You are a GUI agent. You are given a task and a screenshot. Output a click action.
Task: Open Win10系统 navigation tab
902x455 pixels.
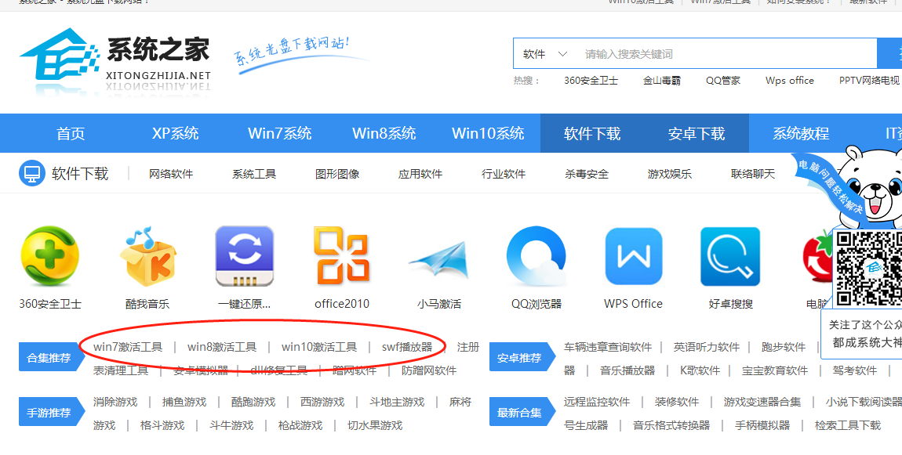[488, 133]
